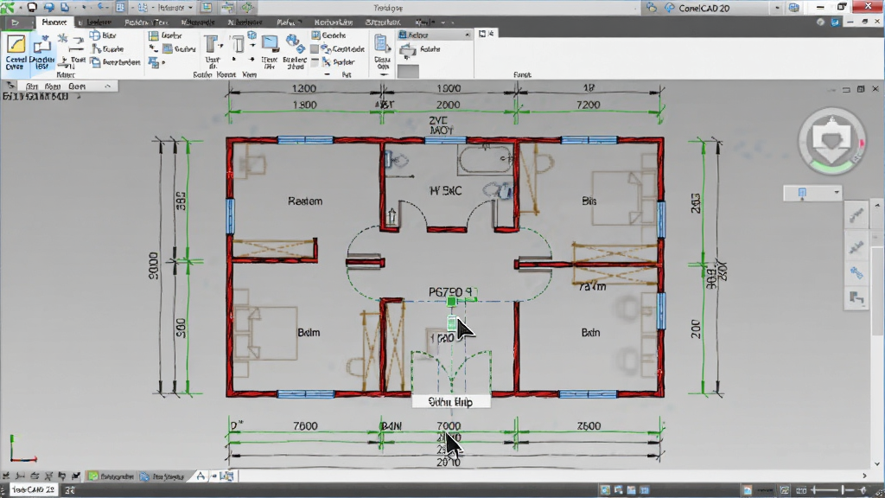Expand the Relner panel dropdown arrow
The height and width of the screenshot is (498, 885).
click(x=467, y=35)
